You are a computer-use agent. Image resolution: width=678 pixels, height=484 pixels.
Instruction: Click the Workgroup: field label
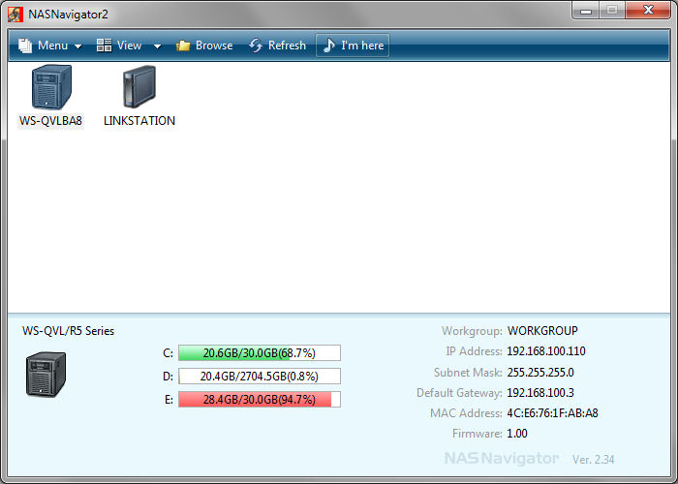[472, 331]
